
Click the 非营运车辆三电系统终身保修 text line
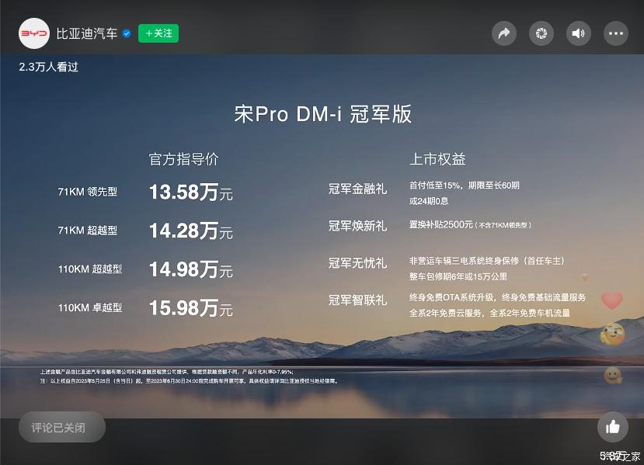tap(464, 261)
